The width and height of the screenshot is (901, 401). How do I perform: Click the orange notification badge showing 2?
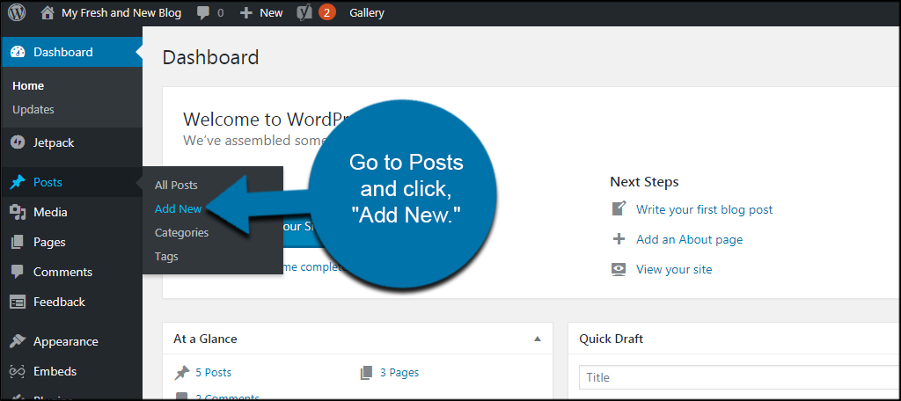(326, 12)
